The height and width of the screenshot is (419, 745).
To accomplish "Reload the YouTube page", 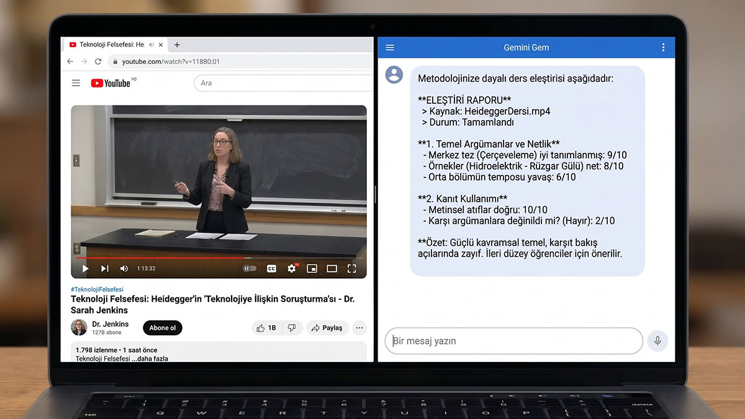I will (x=98, y=61).
